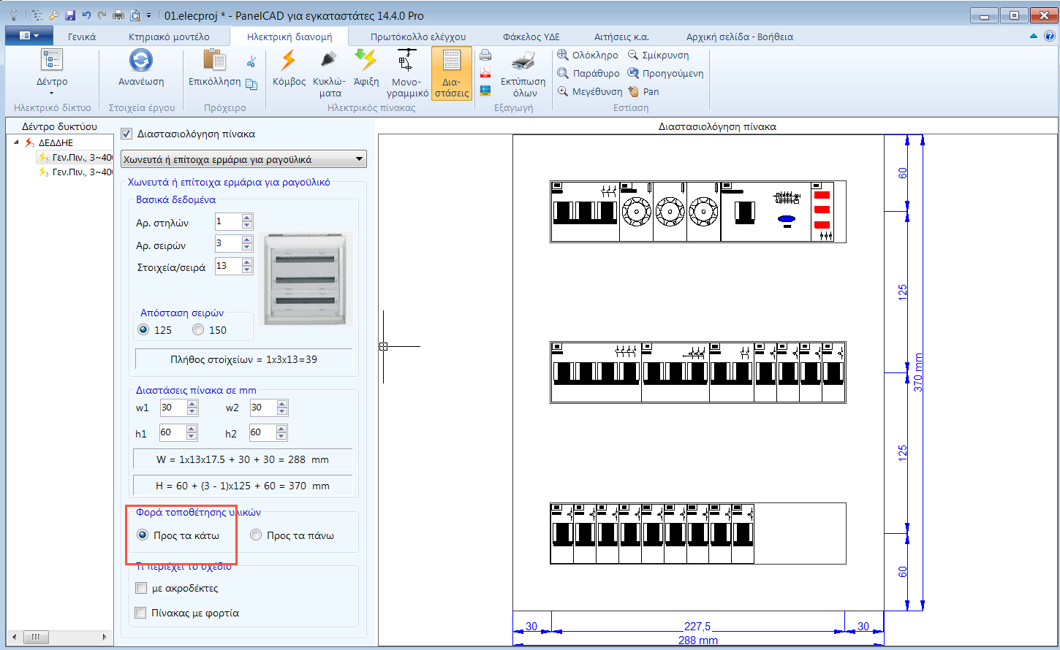The height and width of the screenshot is (650, 1060).
Task: Open the Μονογραμμικό diagram tool
Action: (406, 61)
